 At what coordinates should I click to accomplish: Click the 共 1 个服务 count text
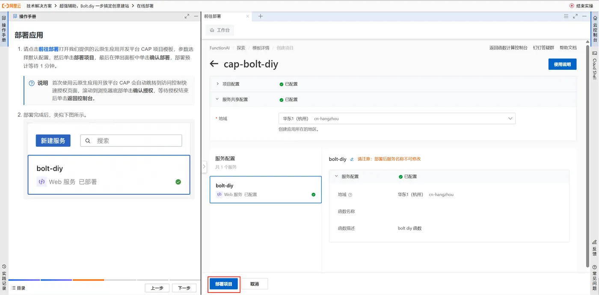coord(226,167)
